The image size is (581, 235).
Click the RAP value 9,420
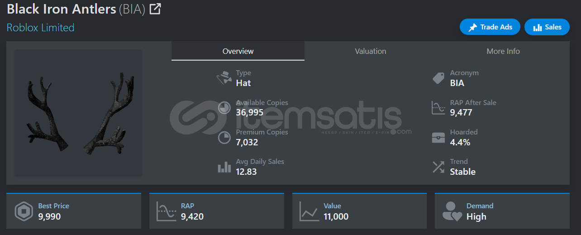pos(192,216)
